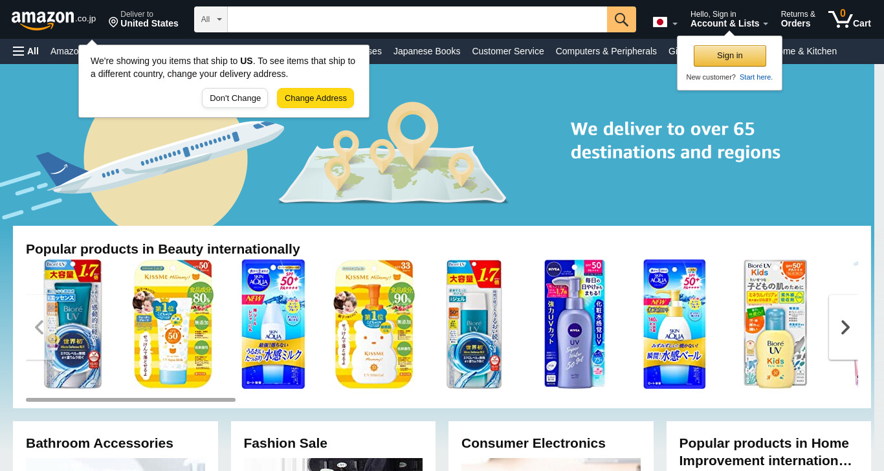The width and height of the screenshot is (884, 471).
Task: Open the Japan flag language selector
Action: [665, 23]
